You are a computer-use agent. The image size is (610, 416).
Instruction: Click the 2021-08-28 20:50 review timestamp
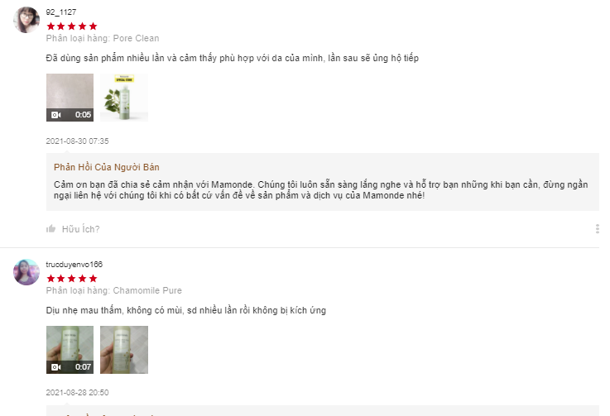(78, 393)
